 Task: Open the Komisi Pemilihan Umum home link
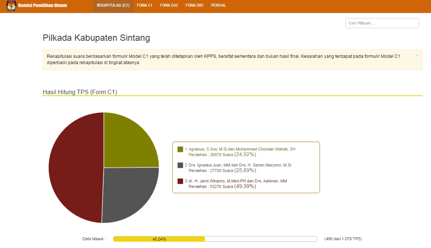pyautogui.click(x=42, y=6)
